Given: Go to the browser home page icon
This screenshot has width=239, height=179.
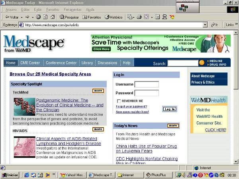Looking at the screenshot, I should click(53, 17).
